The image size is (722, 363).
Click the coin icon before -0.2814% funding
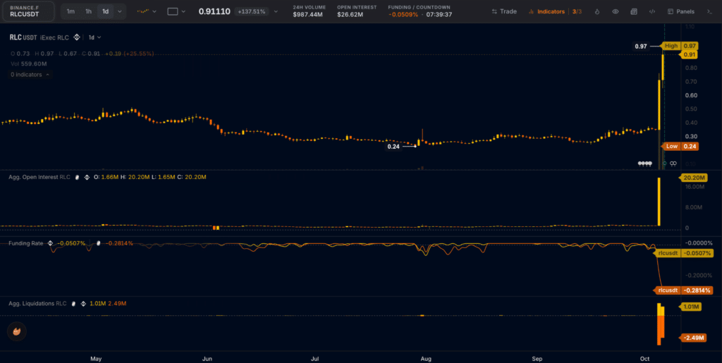pyautogui.click(x=99, y=243)
